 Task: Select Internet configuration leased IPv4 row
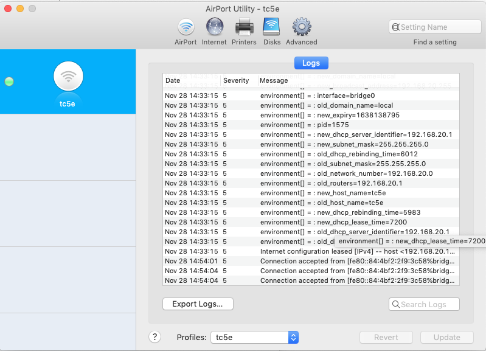[x=311, y=251]
